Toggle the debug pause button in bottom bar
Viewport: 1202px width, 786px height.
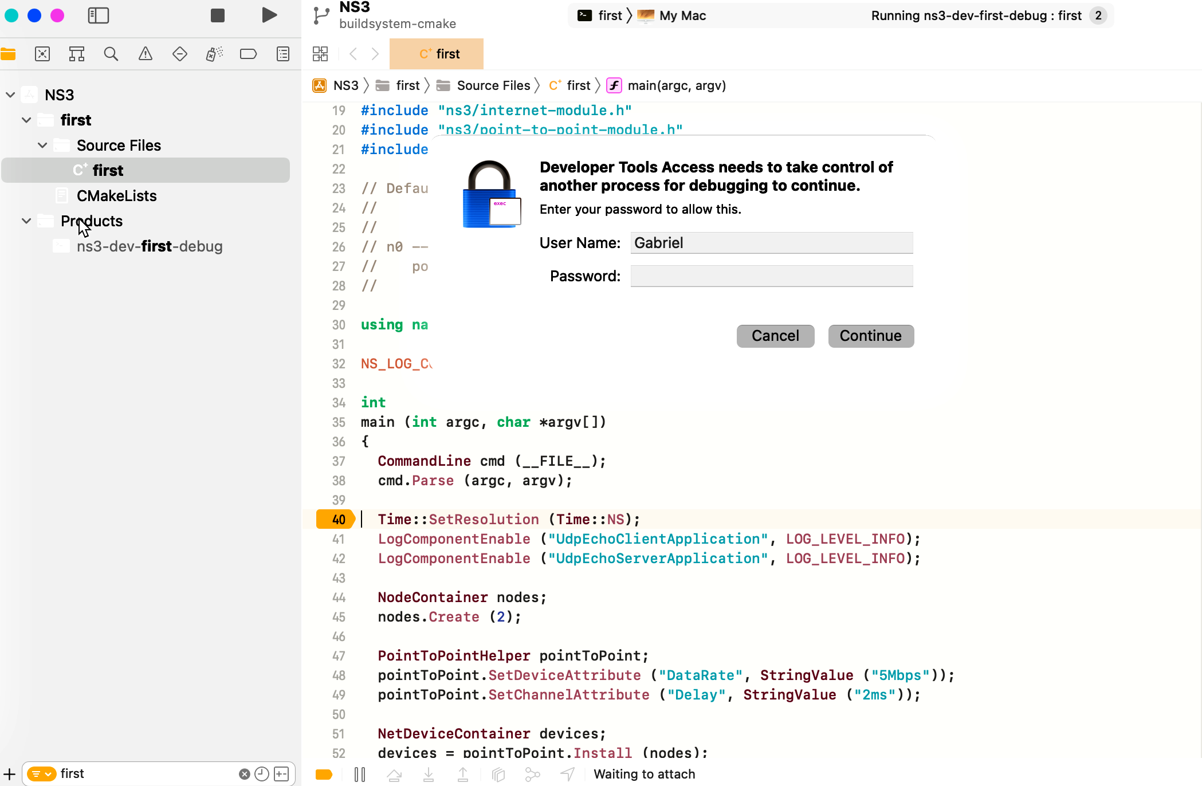point(359,773)
